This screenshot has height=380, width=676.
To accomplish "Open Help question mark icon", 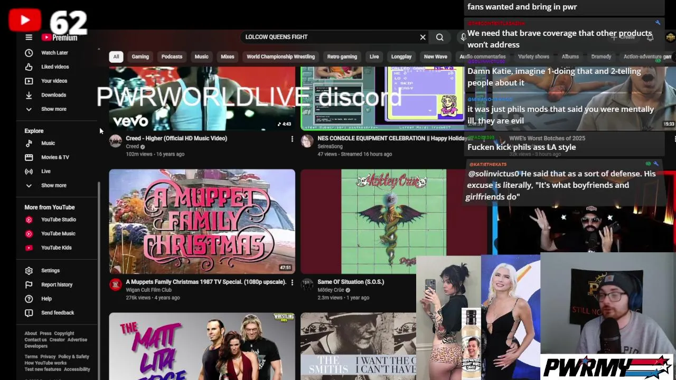I will tap(29, 299).
